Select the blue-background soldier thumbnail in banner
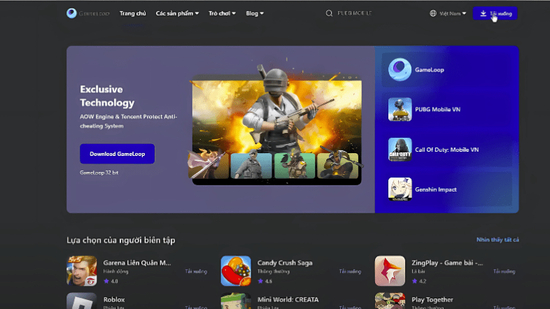Image resolution: width=550 pixels, height=309 pixels. (x=251, y=166)
